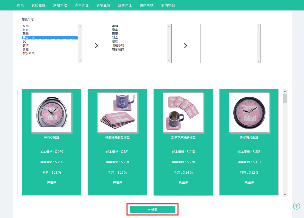
Task: Toggle 已選擇 on the 橡膠隔熱創意杯墊 card
Action: (117, 183)
